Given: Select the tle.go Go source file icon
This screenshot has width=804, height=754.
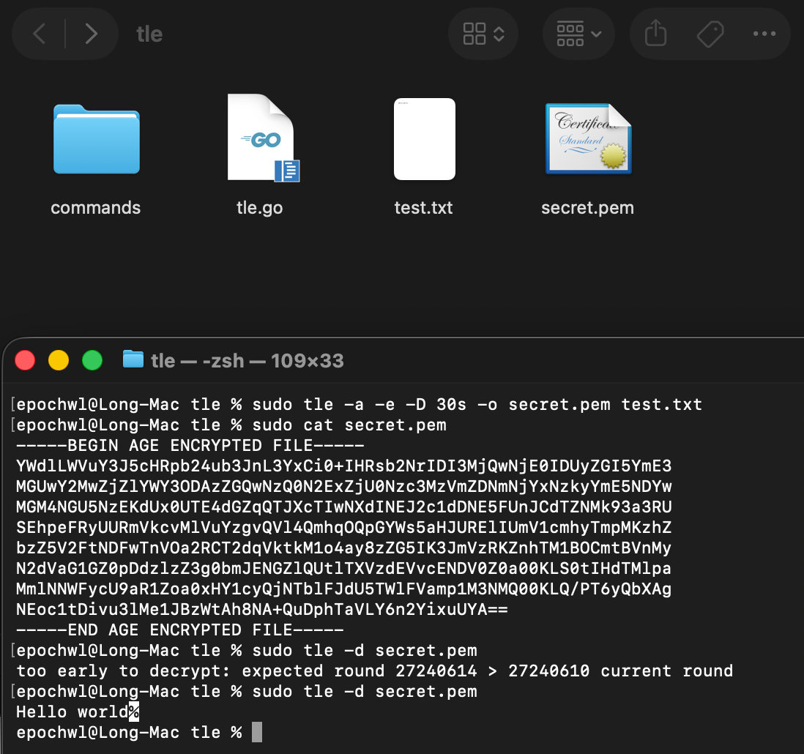Looking at the screenshot, I should (x=260, y=138).
